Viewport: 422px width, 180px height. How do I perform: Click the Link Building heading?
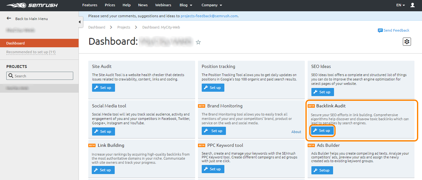(111, 145)
